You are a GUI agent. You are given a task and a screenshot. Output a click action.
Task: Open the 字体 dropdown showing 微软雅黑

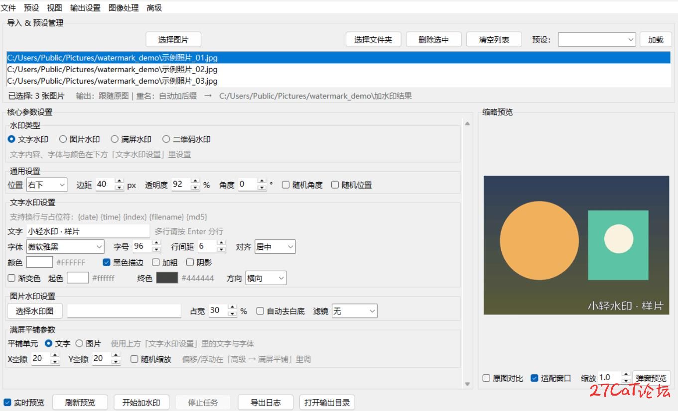coord(65,247)
